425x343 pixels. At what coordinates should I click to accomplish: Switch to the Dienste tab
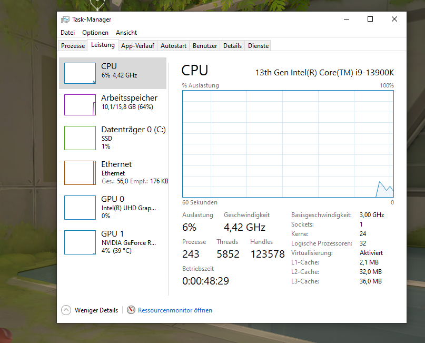click(x=258, y=45)
